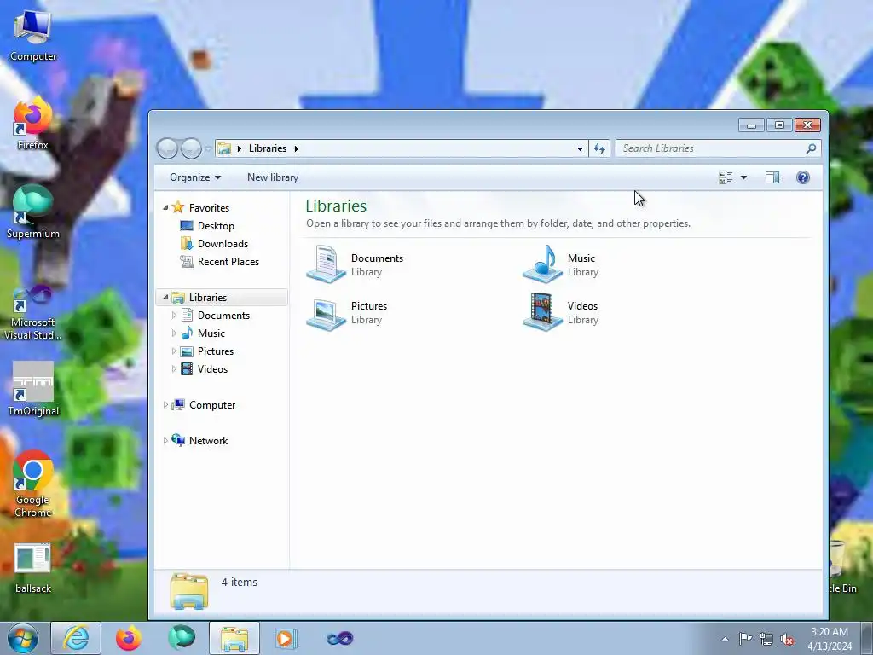Expand Network node in navigation tree

point(165,441)
